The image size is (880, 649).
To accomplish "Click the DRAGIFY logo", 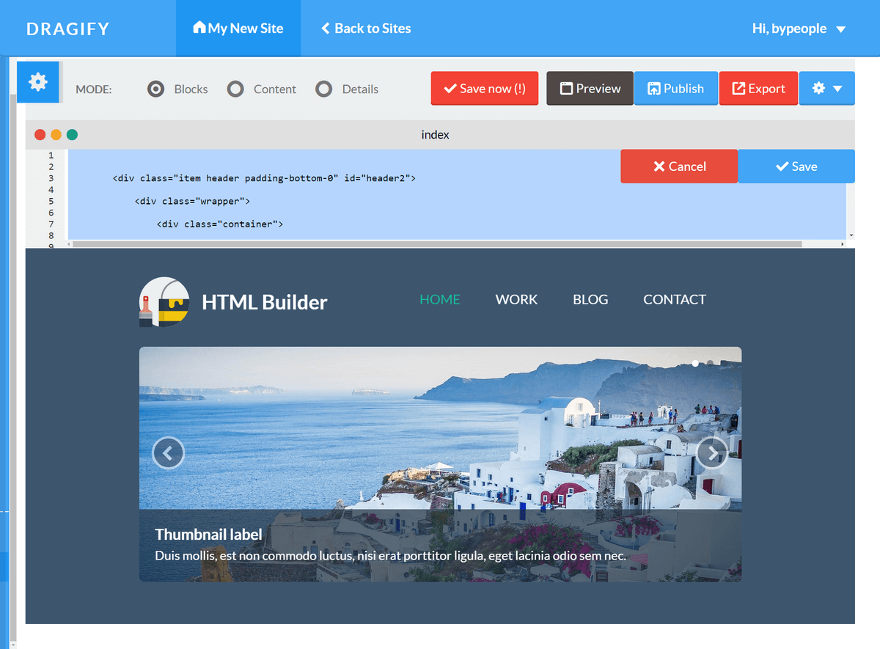I will 68,29.
